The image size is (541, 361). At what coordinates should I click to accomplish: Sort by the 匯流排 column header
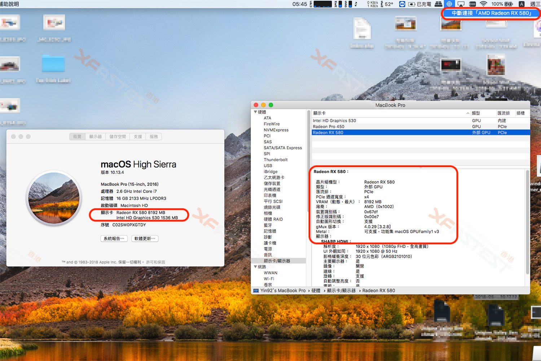pos(506,113)
